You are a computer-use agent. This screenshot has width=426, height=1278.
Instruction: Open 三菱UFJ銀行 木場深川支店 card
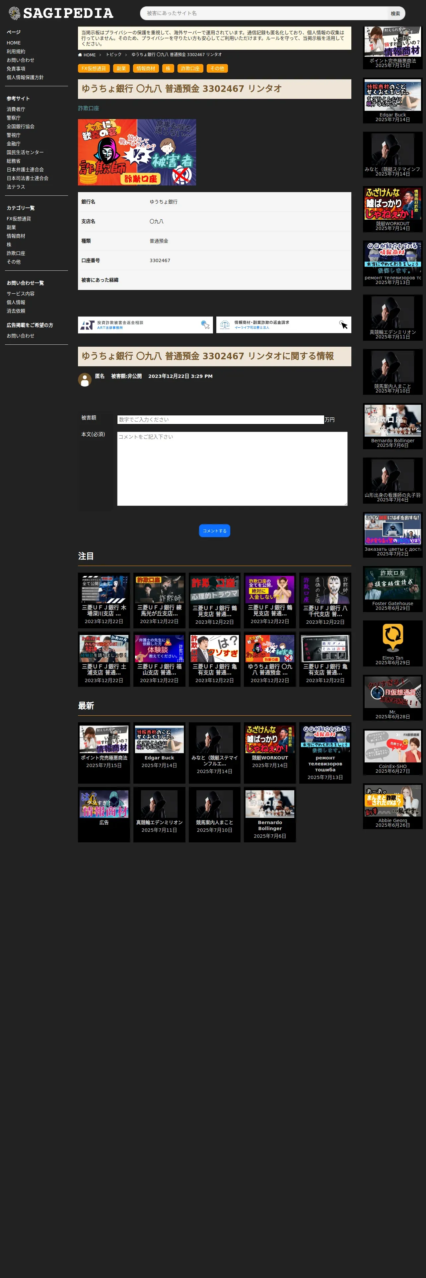[x=104, y=601]
